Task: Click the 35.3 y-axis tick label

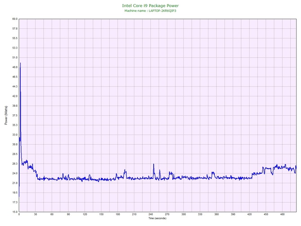Action: coord(15,125)
